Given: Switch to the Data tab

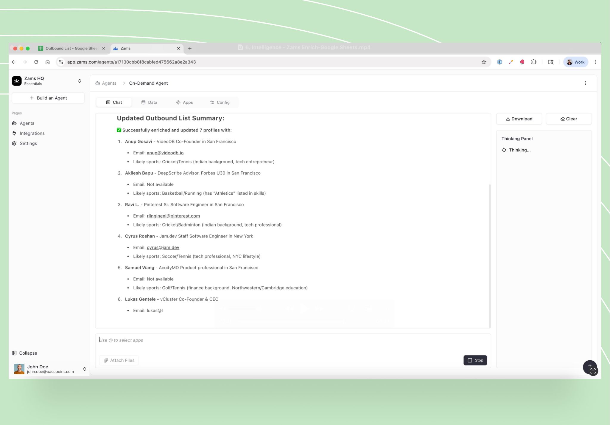Looking at the screenshot, I should [149, 102].
